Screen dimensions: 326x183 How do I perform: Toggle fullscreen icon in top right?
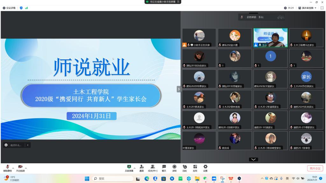(322, 8)
